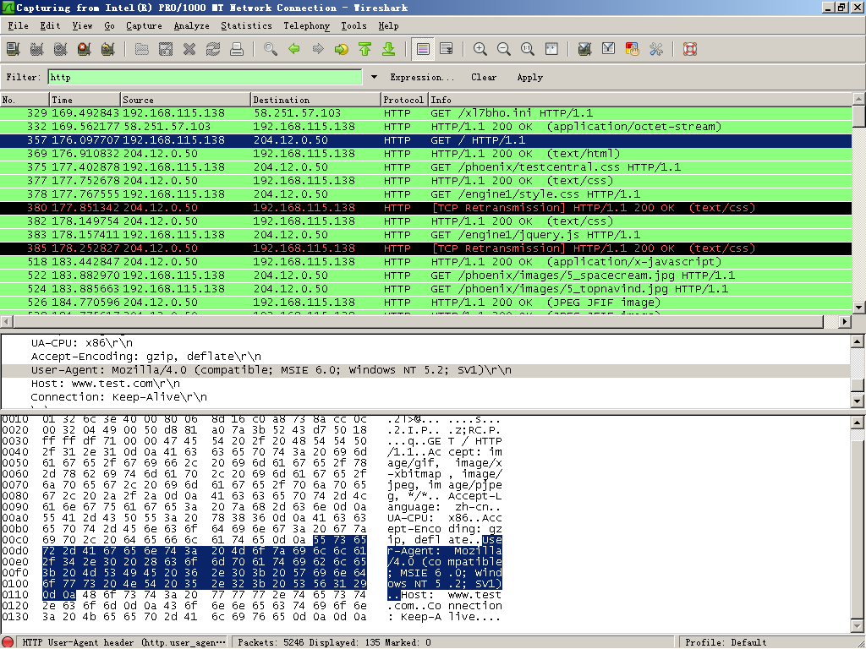
Task: Go back in packet history arrow
Action: tap(294, 49)
